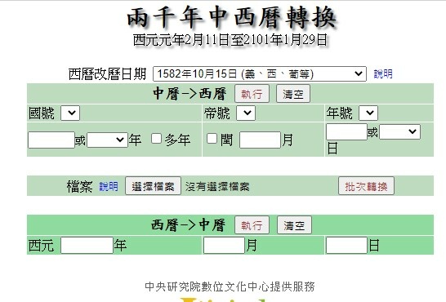Click the 沒有選擇檔案 text
The height and width of the screenshot is (302, 446).
[217, 187]
